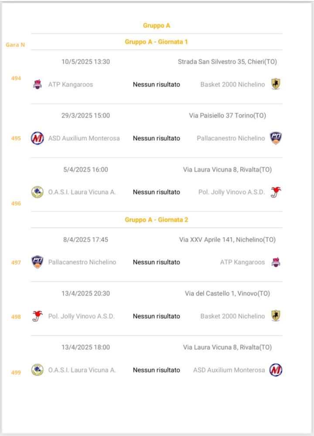Open Gruppo A - Giornata 2 heading
The width and height of the screenshot is (314, 436).
pyautogui.click(x=156, y=220)
